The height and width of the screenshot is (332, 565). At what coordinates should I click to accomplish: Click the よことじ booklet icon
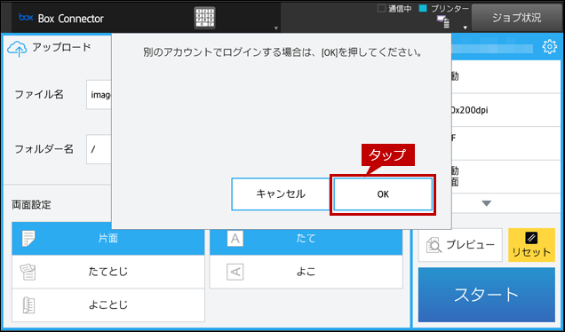28,305
